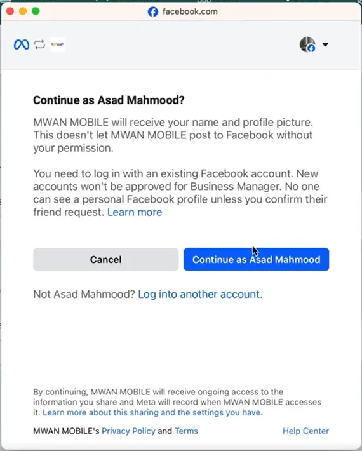Click the MWAN MOBILE app logo

coord(57,44)
